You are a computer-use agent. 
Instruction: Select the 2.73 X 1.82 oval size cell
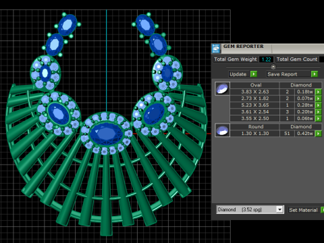(254, 99)
